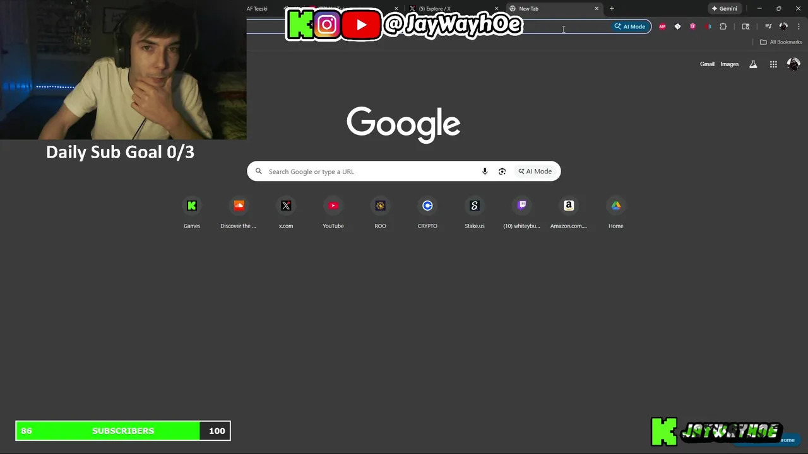The height and width of the screenshot is (454, 808).
Task: Close the Explore / X tab
Action: click(x=496, y=9)
